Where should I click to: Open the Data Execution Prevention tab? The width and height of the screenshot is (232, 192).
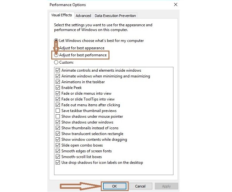[x=115, y=16]
